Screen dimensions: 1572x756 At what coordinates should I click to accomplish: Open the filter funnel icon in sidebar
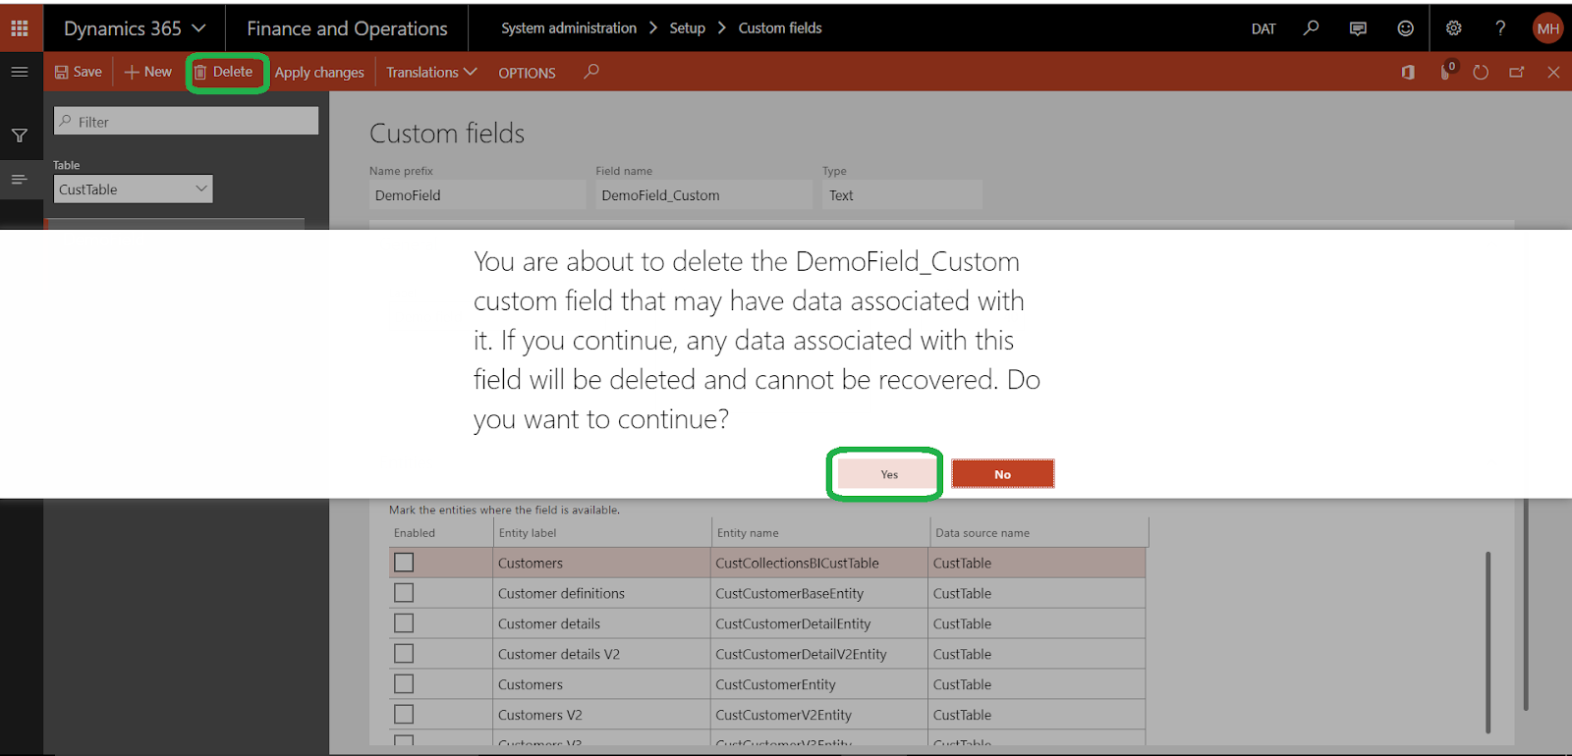[x=20, y=135]
